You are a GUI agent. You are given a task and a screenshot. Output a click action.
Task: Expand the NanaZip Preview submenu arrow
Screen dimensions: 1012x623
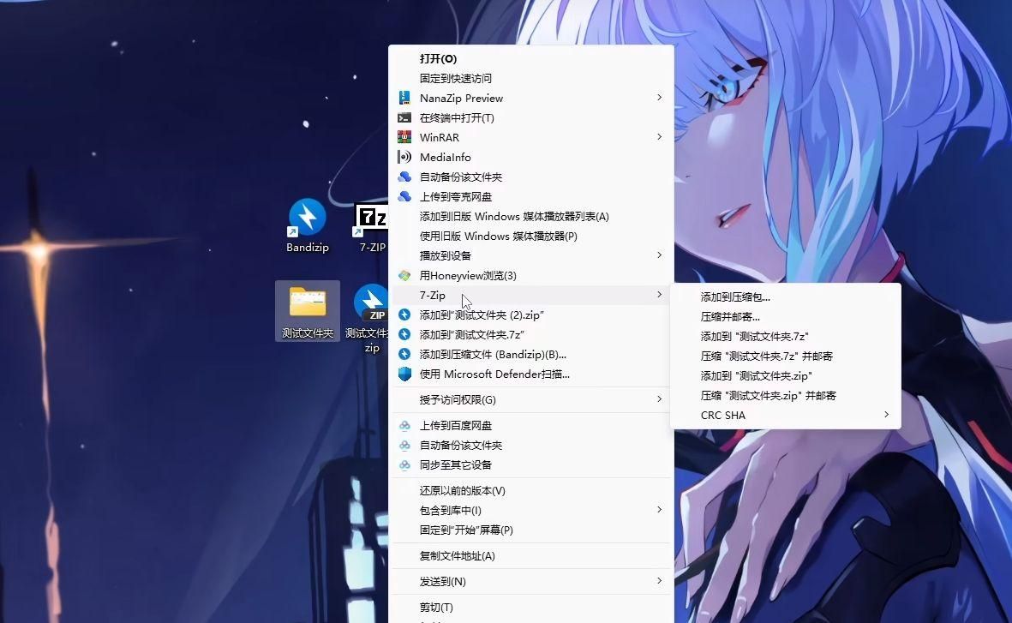659,98
